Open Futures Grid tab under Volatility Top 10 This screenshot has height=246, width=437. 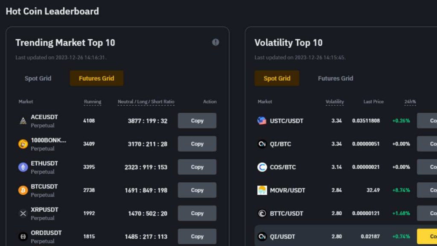click(x=335, y=78)
